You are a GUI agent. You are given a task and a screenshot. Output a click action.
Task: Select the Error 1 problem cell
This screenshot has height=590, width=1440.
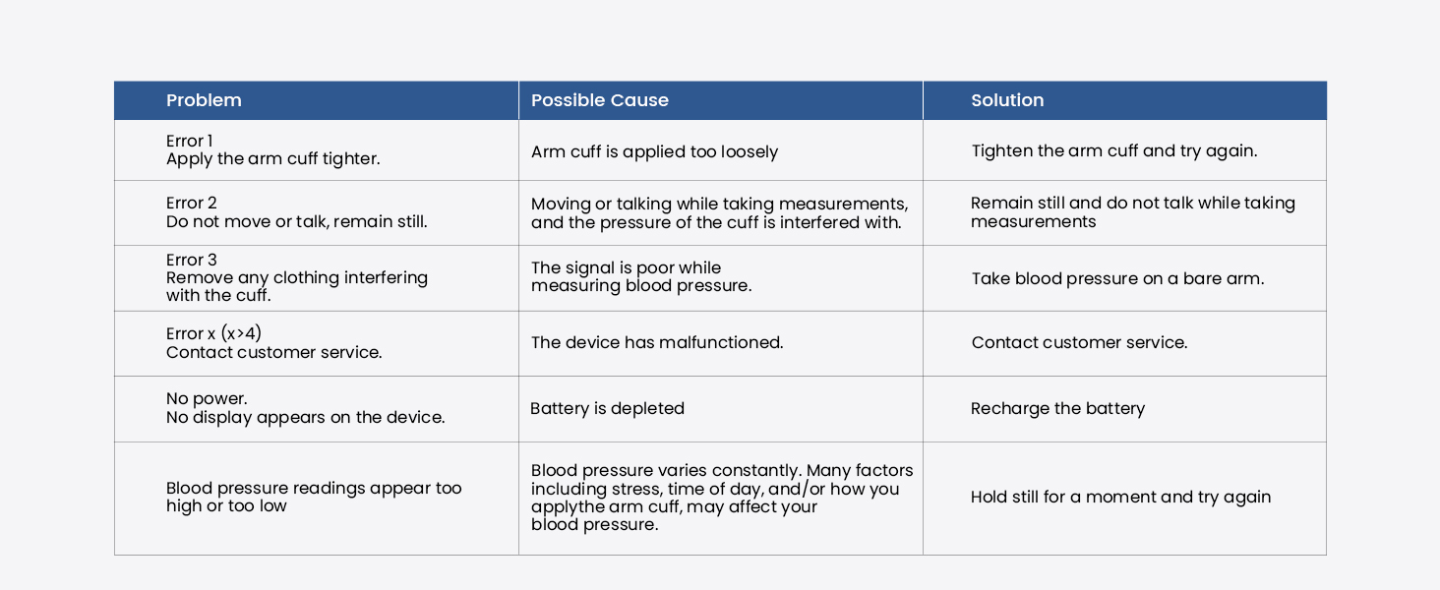point(317,150)
